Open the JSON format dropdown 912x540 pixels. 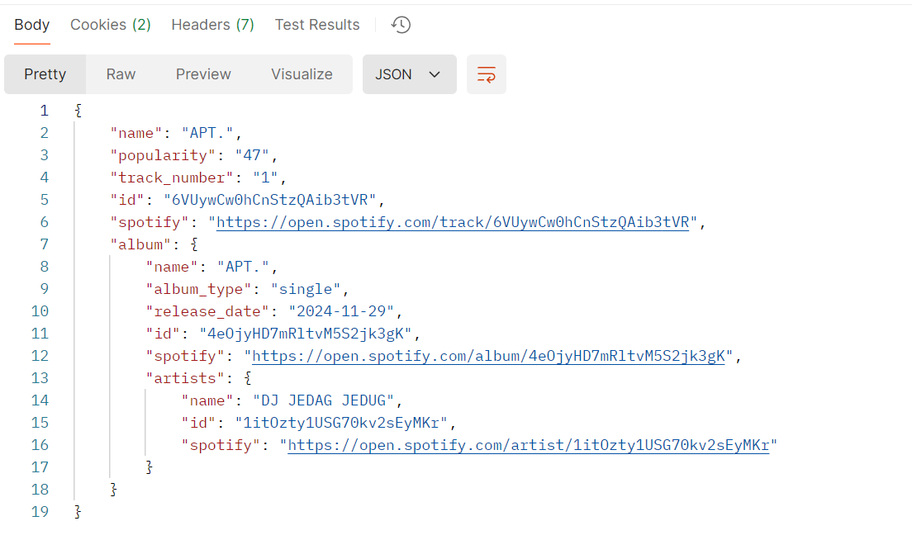(410, 74)
